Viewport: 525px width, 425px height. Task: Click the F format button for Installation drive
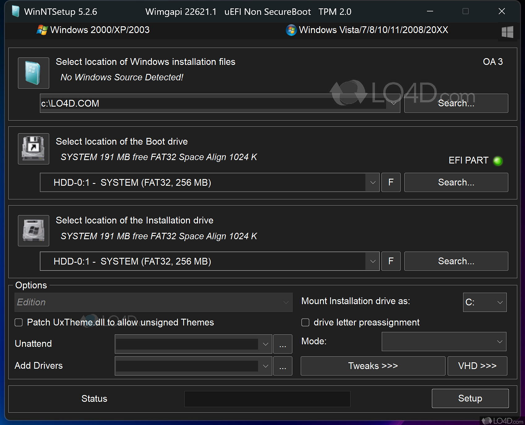(391, 261)
